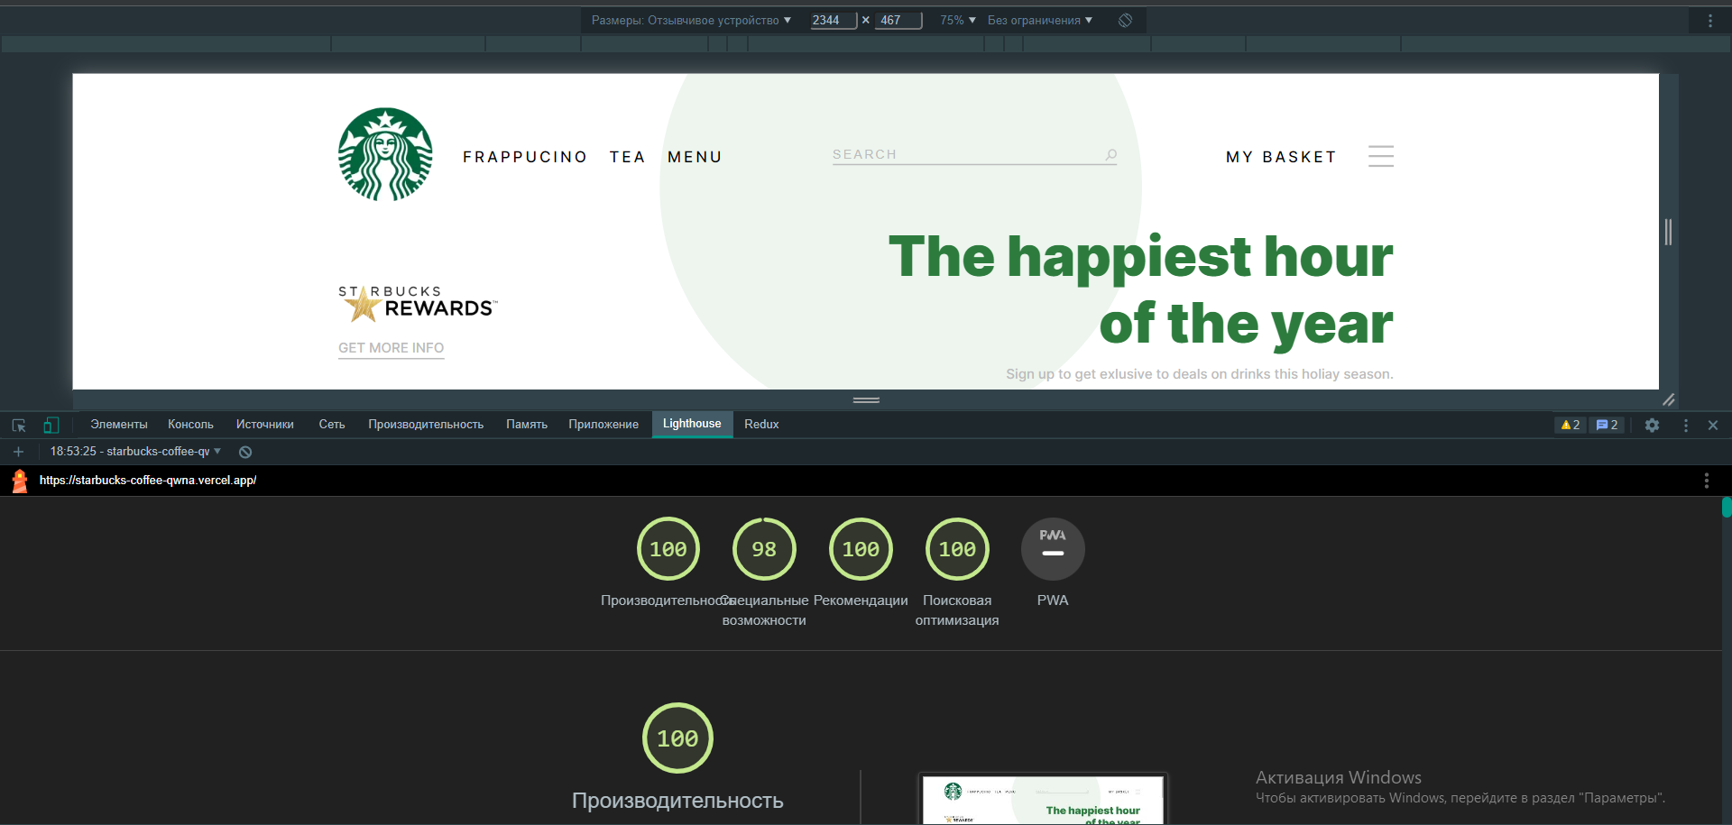Viewport: 1732px width, 825px height.
Task: Click the lighthouse favicon beside the report URL
Action: pyautogui.click(x=19, y=481)
